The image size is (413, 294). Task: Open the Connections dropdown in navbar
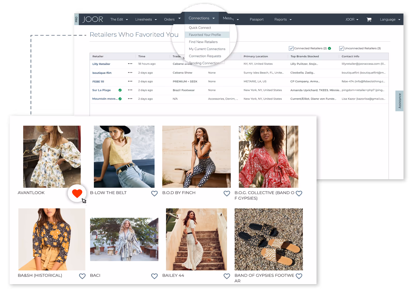point(202,18)
